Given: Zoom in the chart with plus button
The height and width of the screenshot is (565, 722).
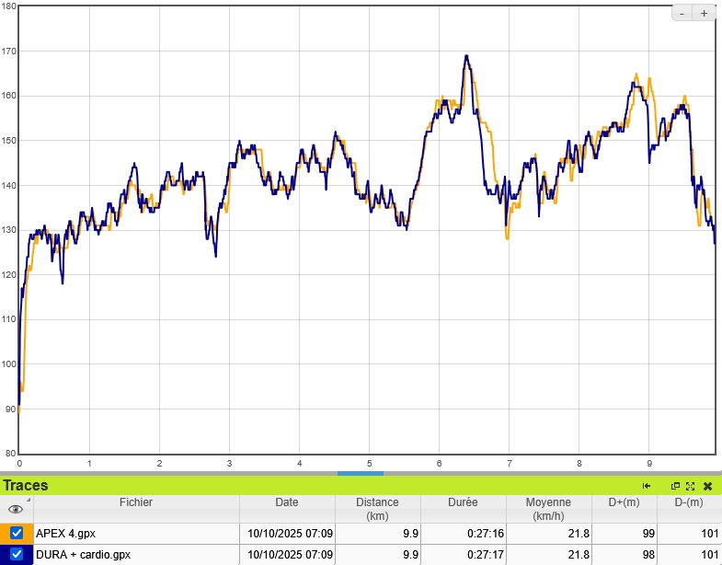Looking at the screenshot, I should 705,13.
